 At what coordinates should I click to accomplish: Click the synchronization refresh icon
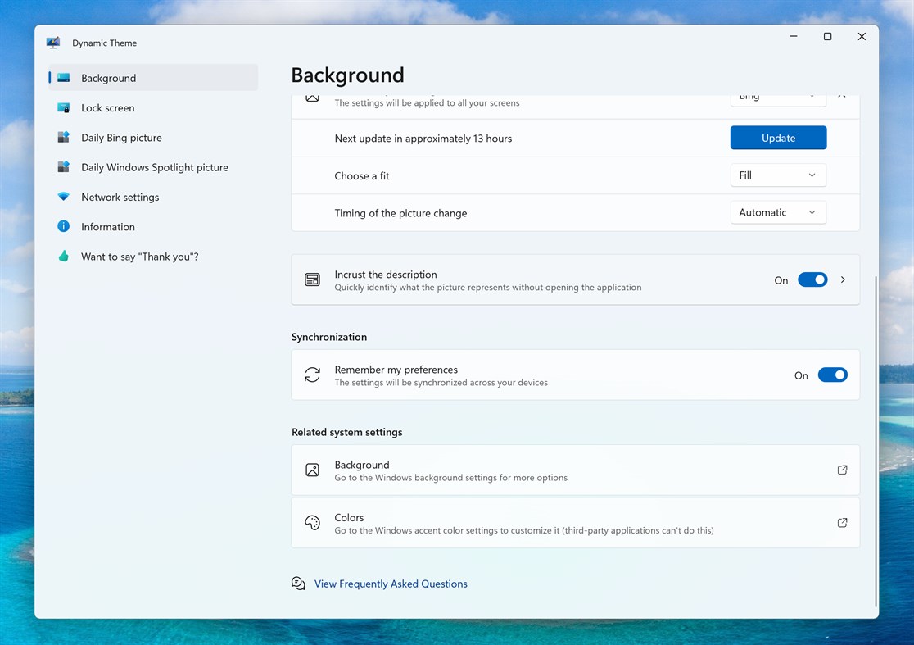(312, 375)
